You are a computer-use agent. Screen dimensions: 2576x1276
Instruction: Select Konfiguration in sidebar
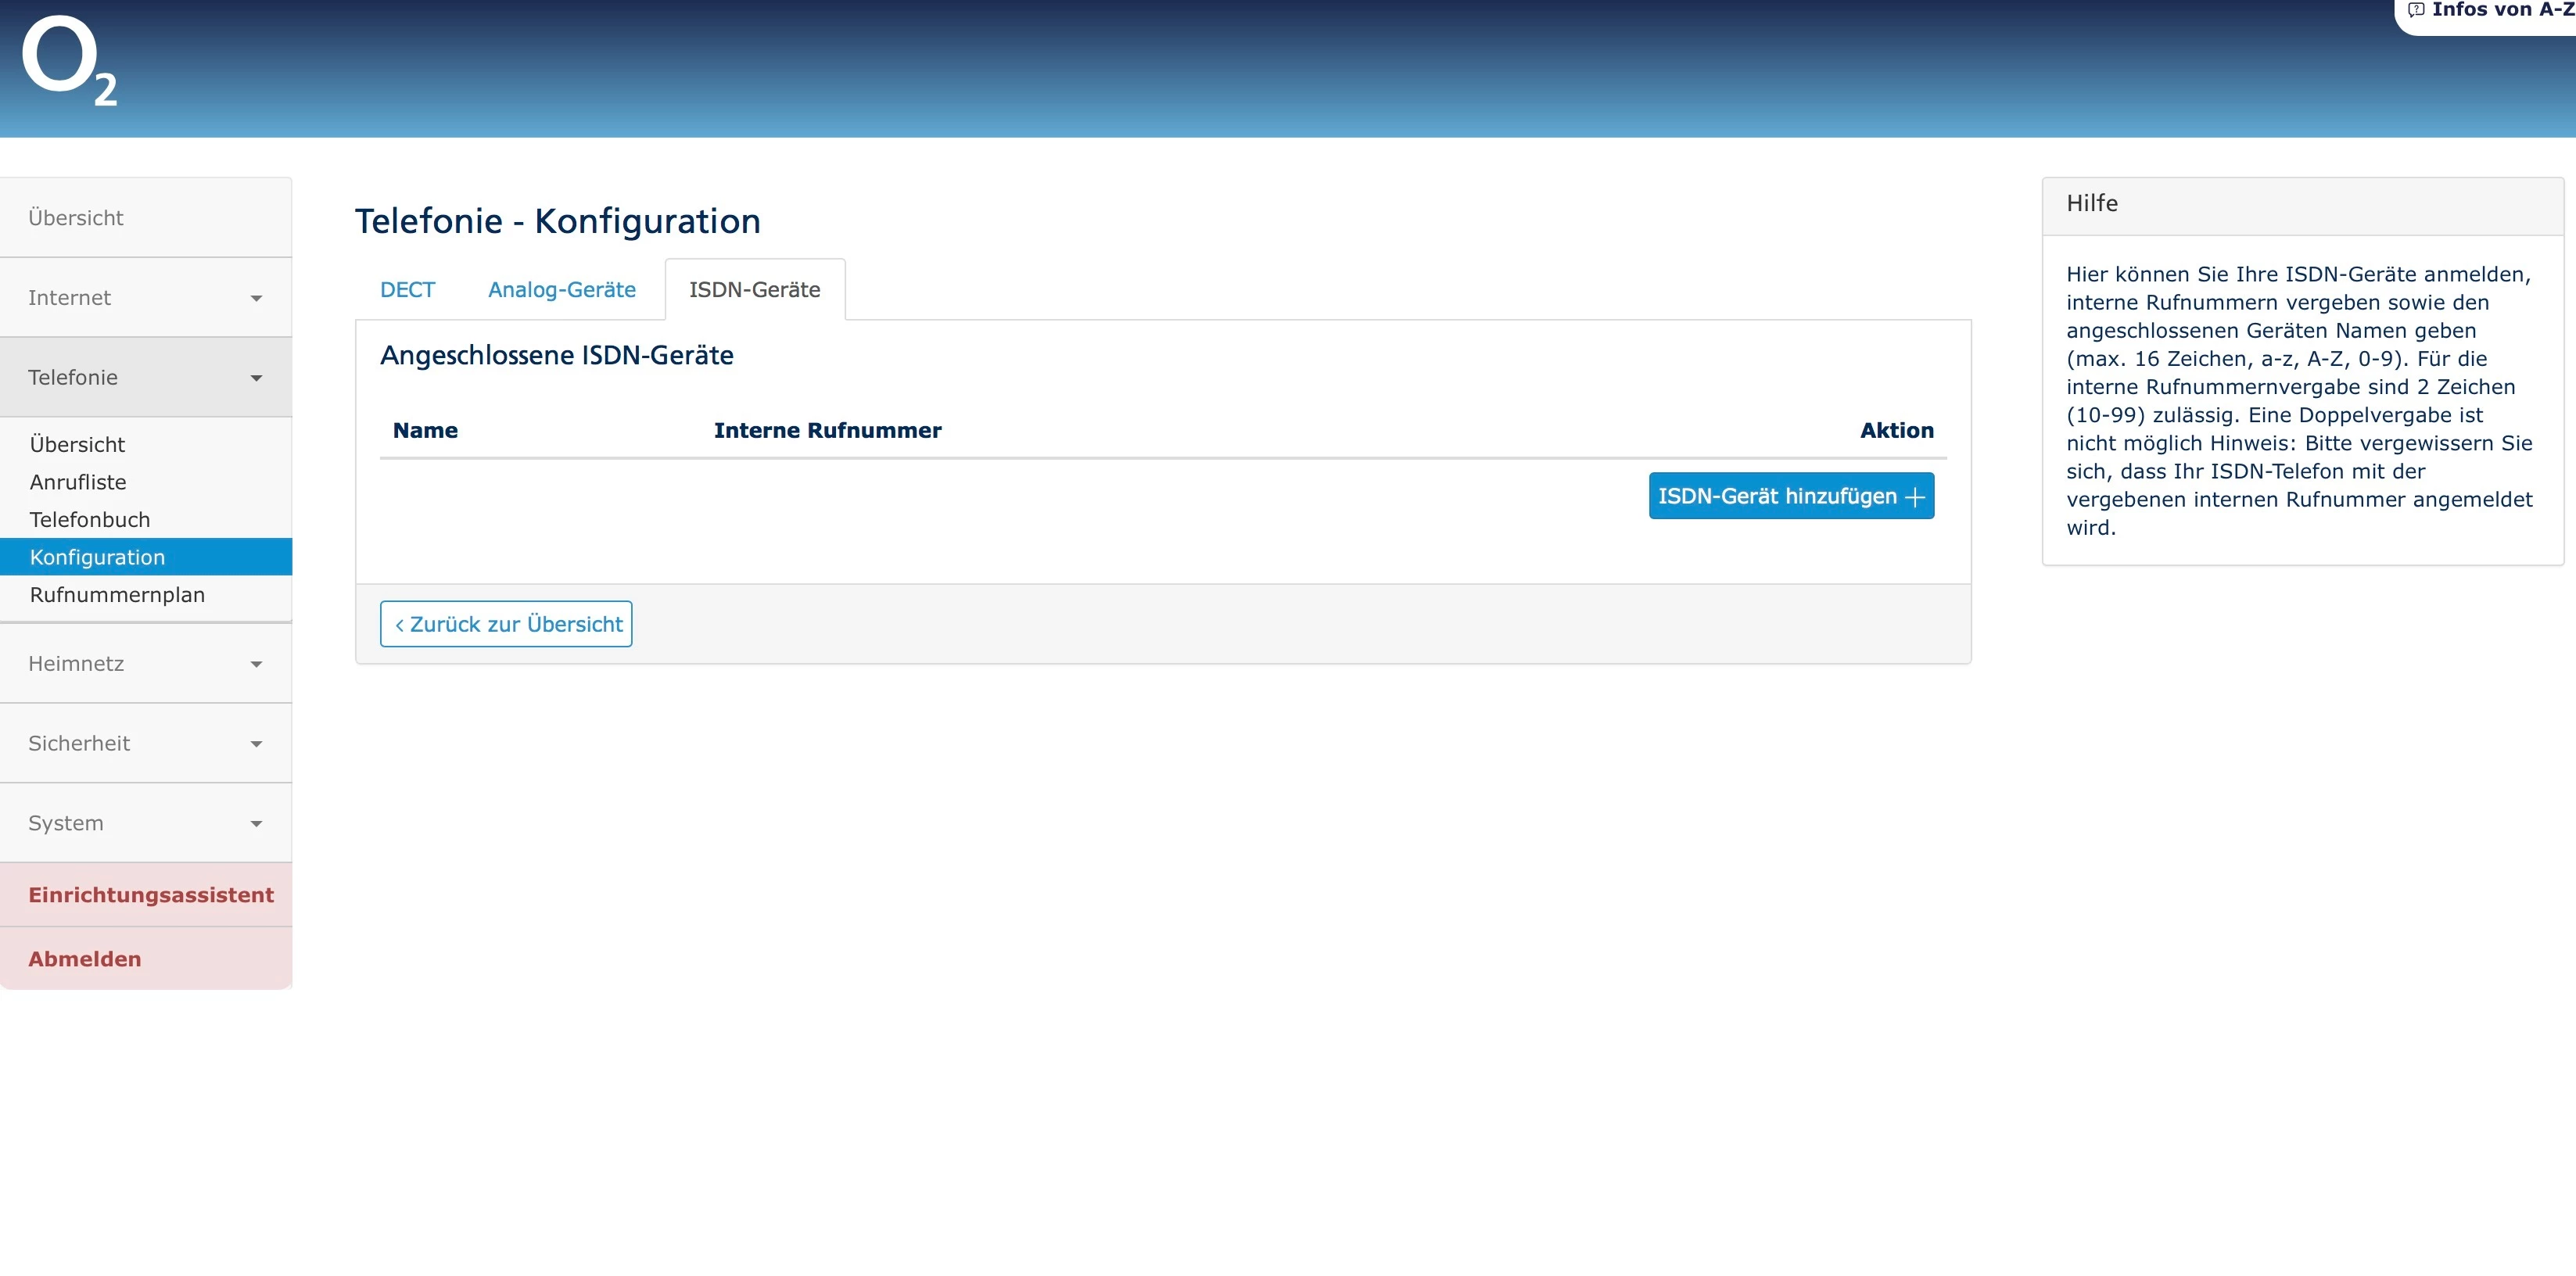(x=97, y=557)
